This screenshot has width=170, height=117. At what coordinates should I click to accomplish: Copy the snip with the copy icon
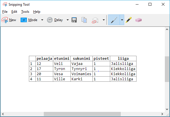[x=84, y=20]
